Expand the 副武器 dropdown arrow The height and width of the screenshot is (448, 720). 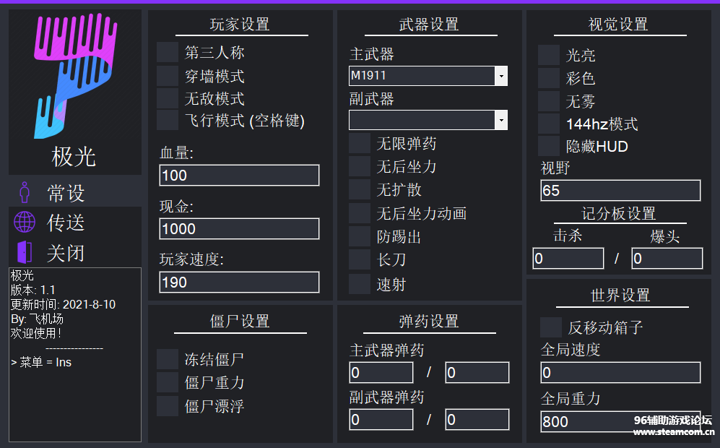[501, 120]
